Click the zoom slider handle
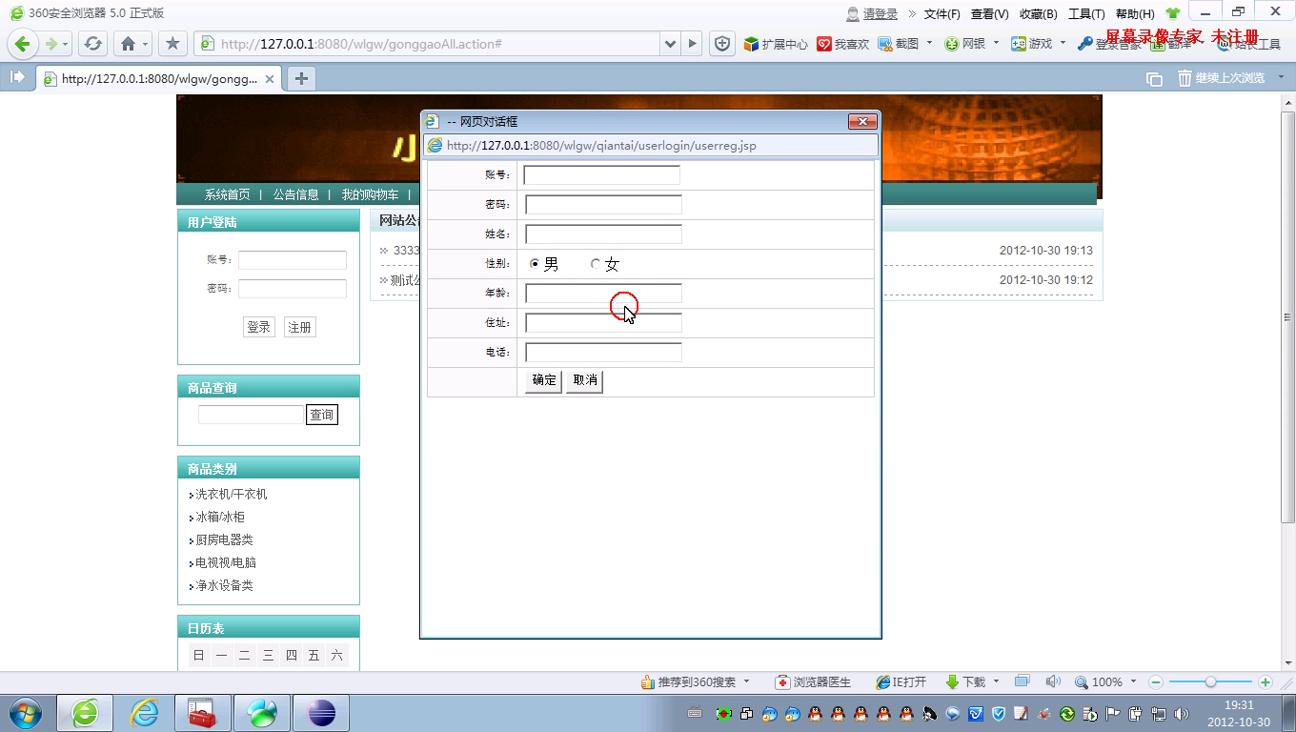The height and width of the screenshot is (732, 1296). tap(1210, 682)
